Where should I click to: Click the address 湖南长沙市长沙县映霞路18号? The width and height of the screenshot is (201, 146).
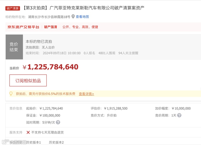click(x=49, y=17)
